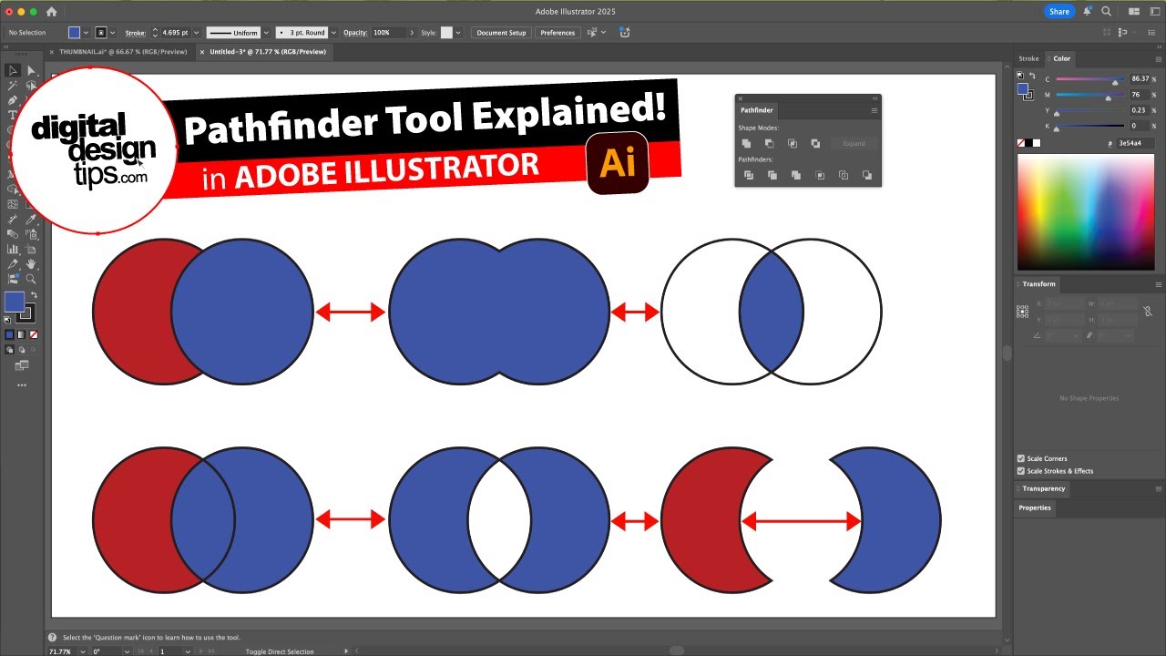
Task: Toggle the constrain width and height proportions link
Action: tap(1148, 311)
